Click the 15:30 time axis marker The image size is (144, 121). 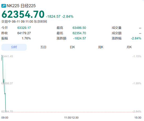click(x=138, y=118)
